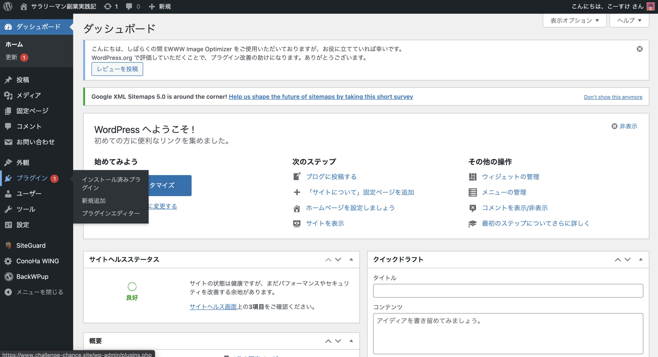Open the BackWPup sidebar item
The width and height of the screenshot is (658, 357).
(32, 277)
